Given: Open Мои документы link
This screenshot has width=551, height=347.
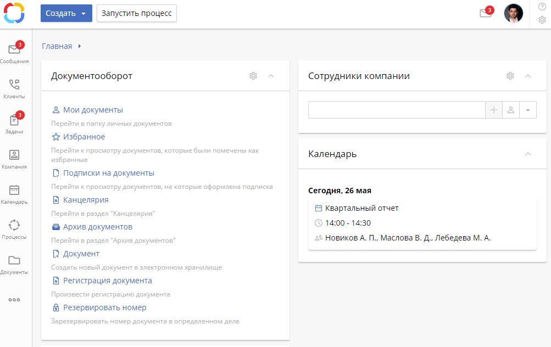Looking at the screenshot, I should [93, 110].
